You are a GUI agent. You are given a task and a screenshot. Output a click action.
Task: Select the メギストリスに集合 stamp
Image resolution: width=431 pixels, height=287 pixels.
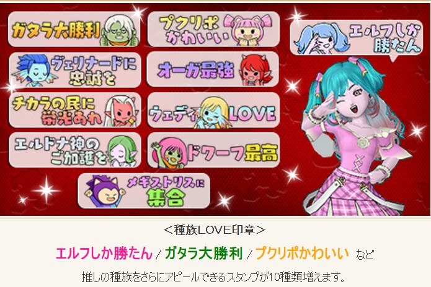pos(144,191)
